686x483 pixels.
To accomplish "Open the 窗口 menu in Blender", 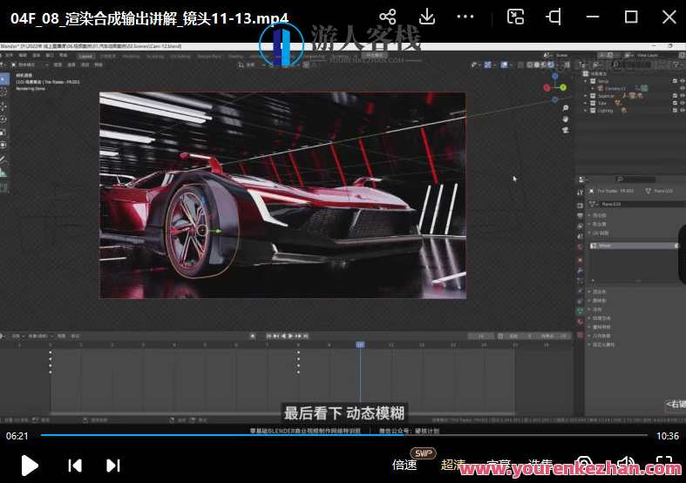I will [x=50, y=56].
